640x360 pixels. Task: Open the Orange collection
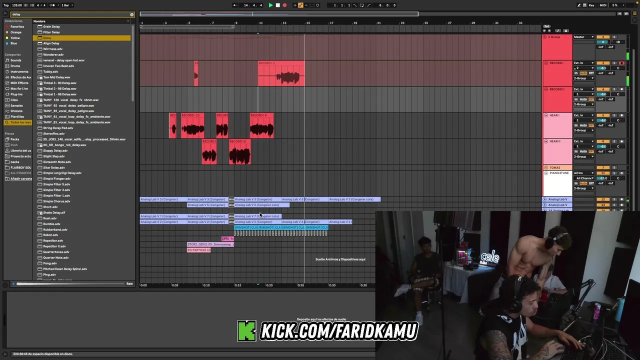16,32
